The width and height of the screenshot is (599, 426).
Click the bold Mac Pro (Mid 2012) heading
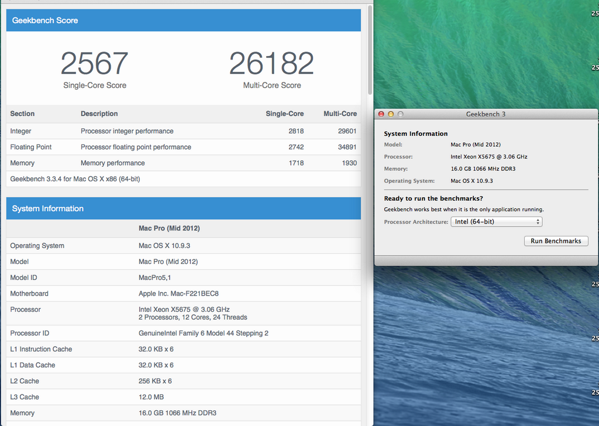coord(169,228)
